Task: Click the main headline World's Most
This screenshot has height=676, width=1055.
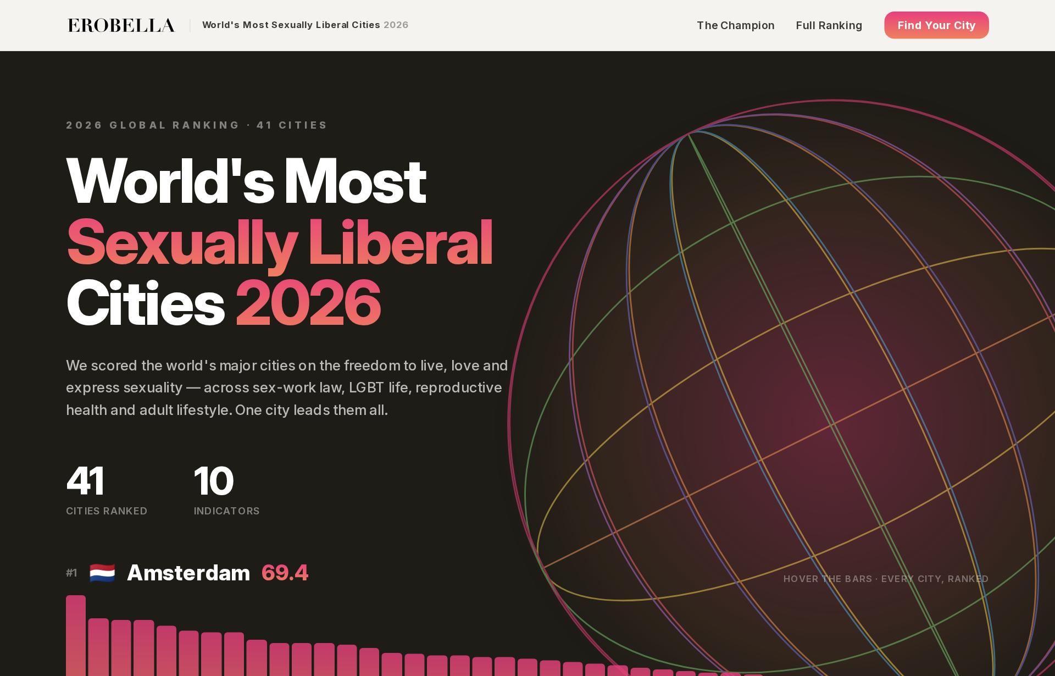Action: pyautogui.click(x=246, y=181)
